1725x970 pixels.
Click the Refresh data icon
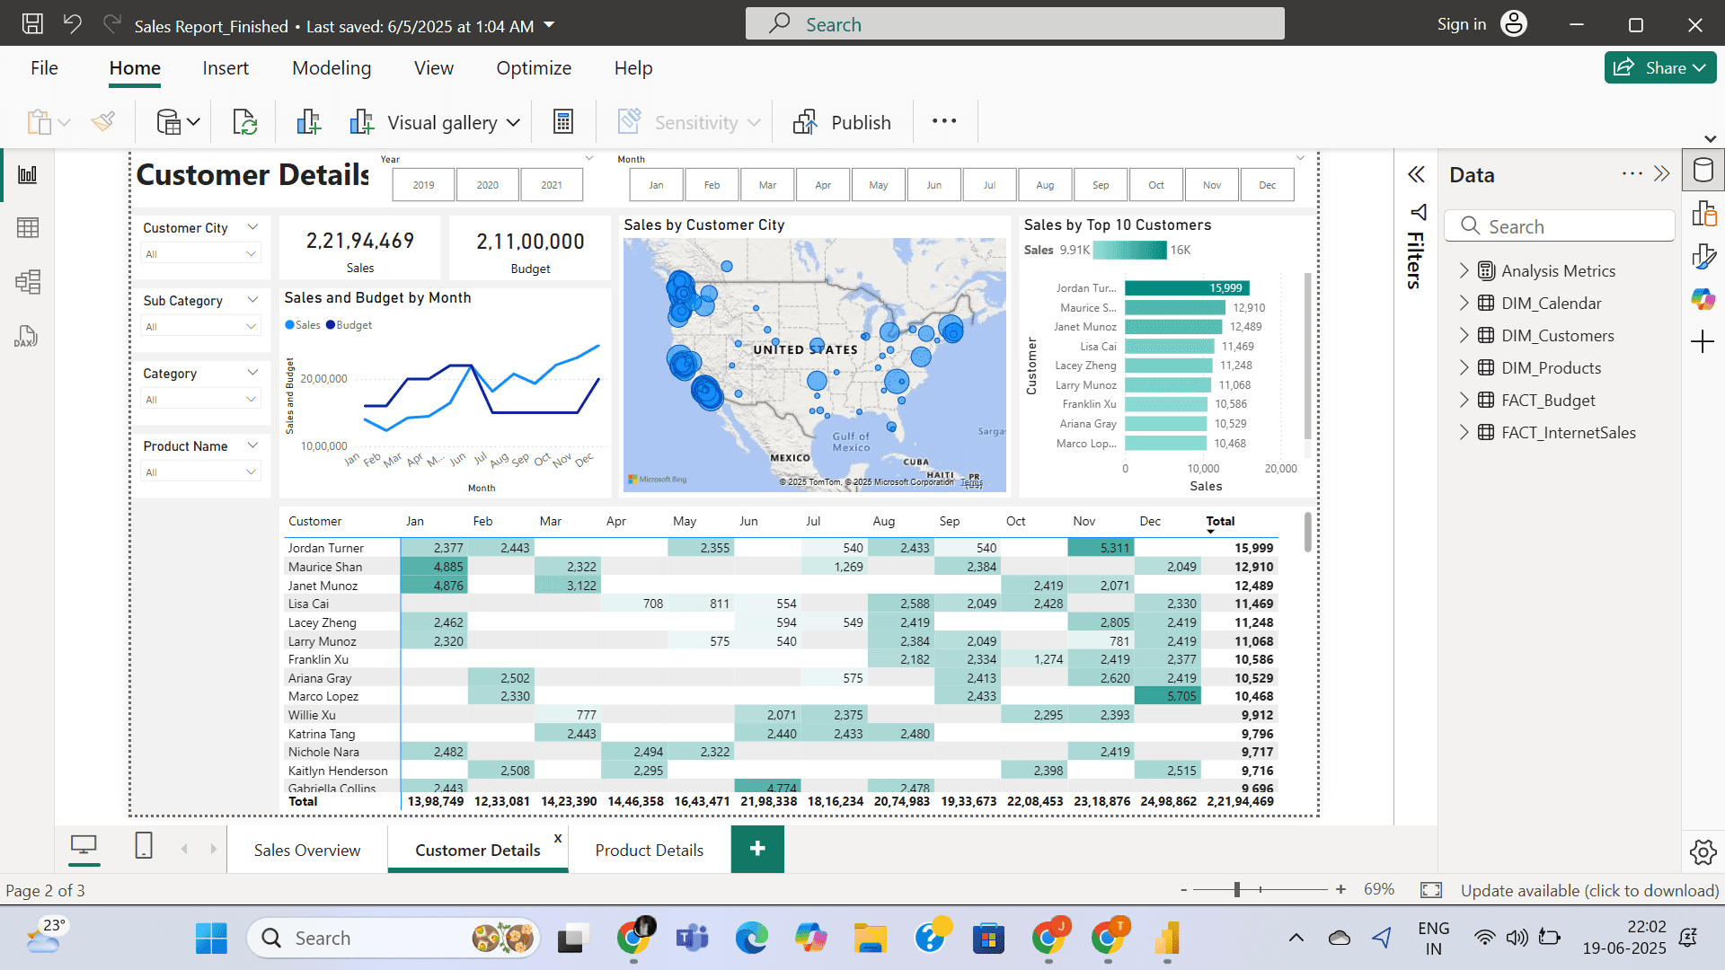[244, 122]
